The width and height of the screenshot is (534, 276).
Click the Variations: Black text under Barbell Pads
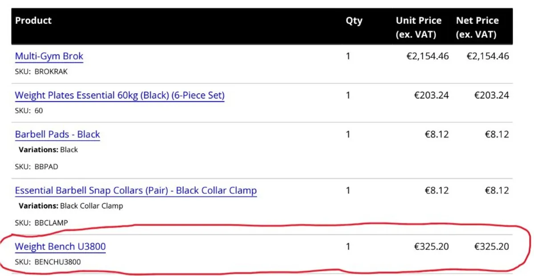(48, 150)
